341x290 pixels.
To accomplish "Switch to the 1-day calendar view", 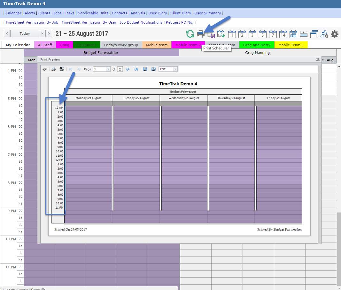I will pyautogui.click(x=232, y=34).
